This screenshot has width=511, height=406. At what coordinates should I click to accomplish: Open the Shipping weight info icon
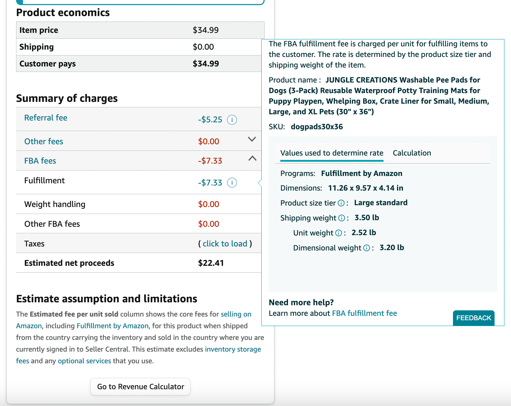[342, 218]
